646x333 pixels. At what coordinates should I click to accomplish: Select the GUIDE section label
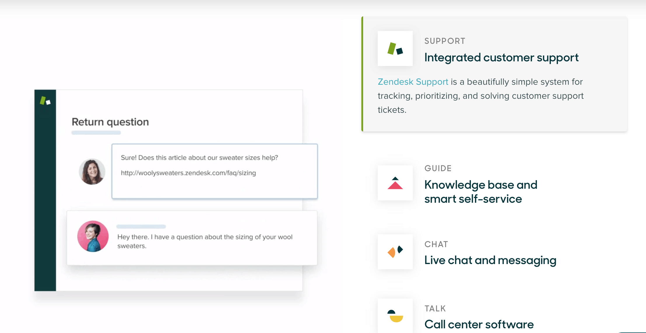[438, 168]
